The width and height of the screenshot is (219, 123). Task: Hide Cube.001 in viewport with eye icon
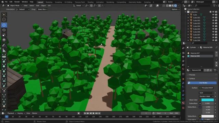(x=213, y=17)
